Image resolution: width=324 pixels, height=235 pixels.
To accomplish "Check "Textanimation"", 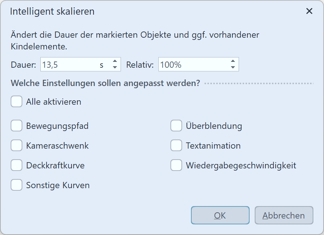I will [x=176, y=145].
